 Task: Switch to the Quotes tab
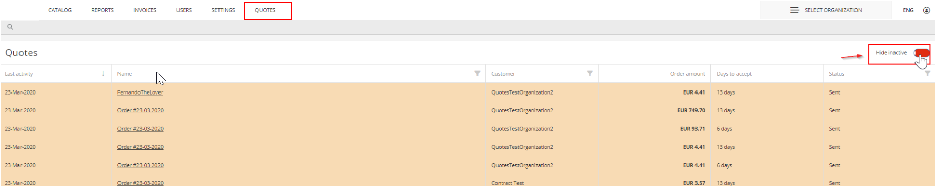coord(265,10)
